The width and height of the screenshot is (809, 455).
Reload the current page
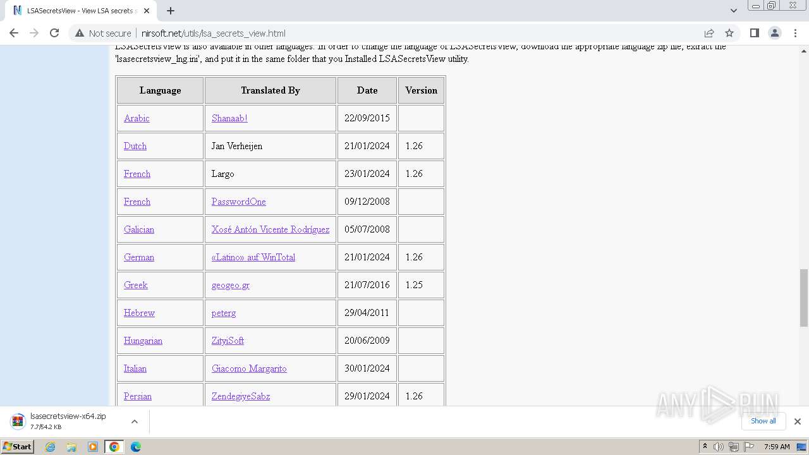tap(54, 33)
